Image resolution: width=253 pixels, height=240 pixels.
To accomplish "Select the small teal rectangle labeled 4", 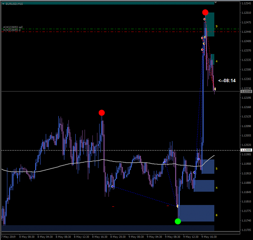I will coord(213,59).
